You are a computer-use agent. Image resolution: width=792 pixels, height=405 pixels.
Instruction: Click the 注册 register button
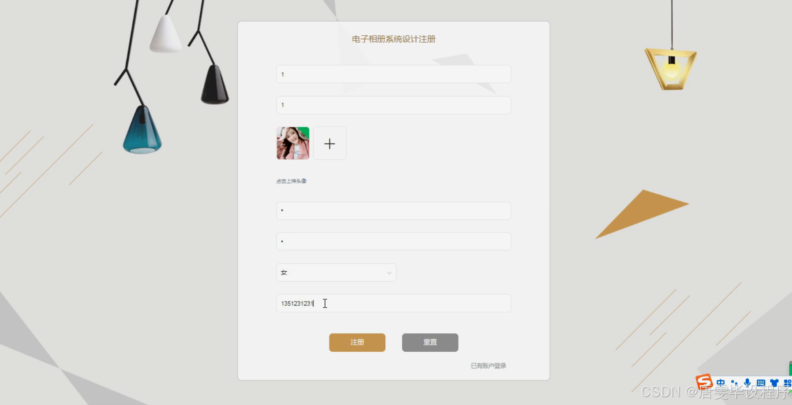(x=357, y=342)
